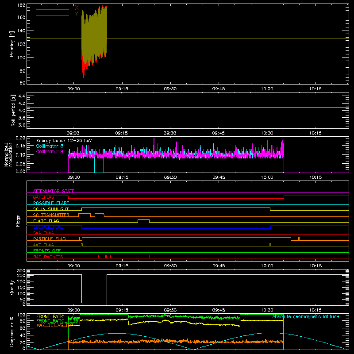
Task: Click the Pointing axis title
Action: tap(12, 44)
